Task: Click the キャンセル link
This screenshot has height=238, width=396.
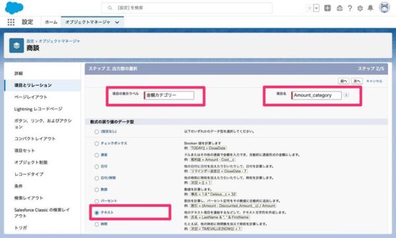Action: pyautogui.click(x=374, y=81)
